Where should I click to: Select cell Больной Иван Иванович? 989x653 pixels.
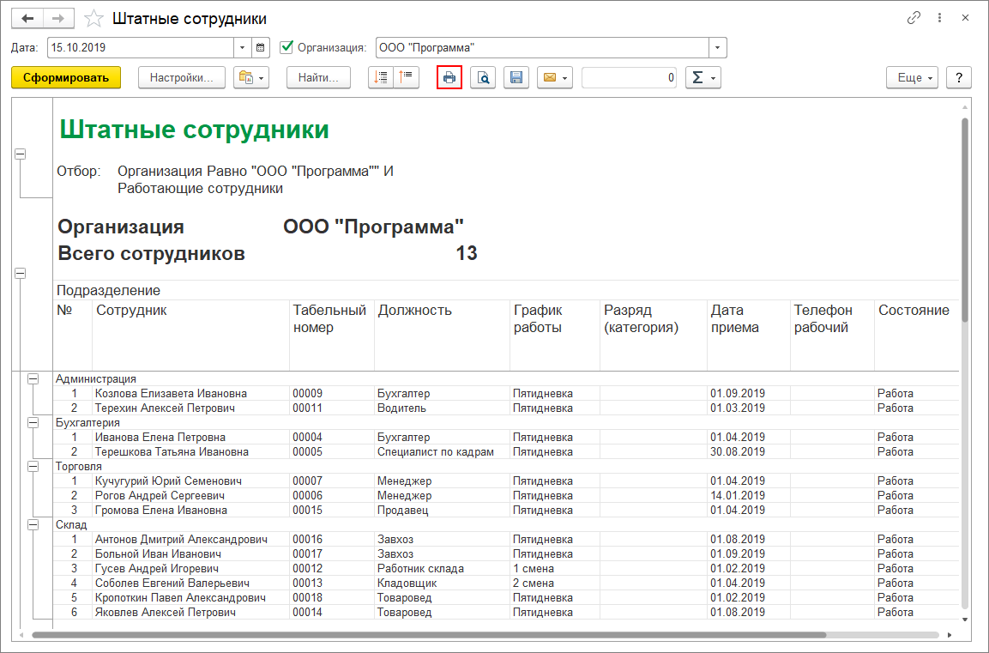[190, 553]
